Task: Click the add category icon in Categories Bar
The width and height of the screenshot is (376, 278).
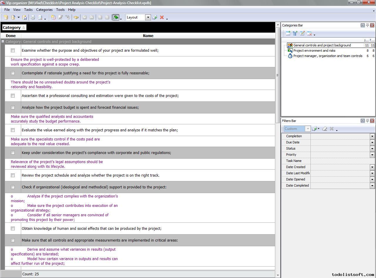Action: [x=288, y=34]
